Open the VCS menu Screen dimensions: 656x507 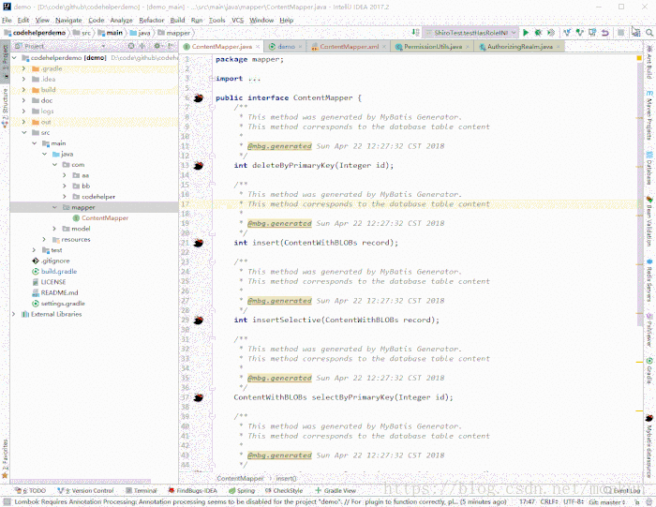(x=238, y=20)
